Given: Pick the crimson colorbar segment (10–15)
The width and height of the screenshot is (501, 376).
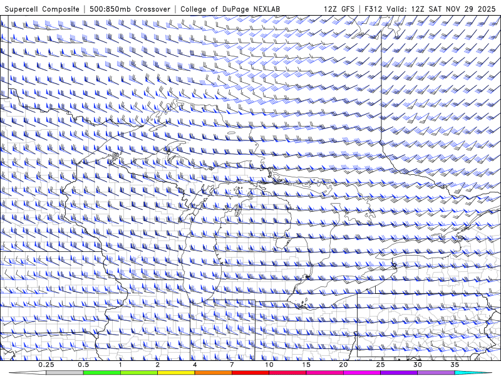Looking at the screenshot, I should pyautogui.click(x=287, y=373).
